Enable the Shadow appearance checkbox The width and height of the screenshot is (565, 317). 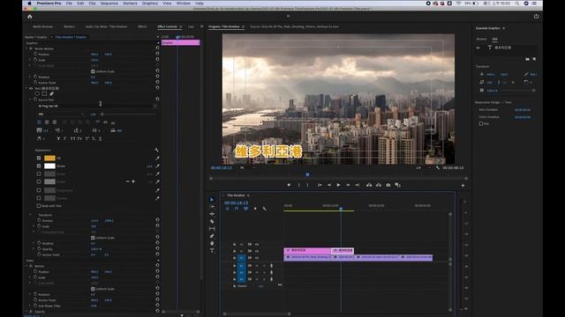click(x=39, y=198)
